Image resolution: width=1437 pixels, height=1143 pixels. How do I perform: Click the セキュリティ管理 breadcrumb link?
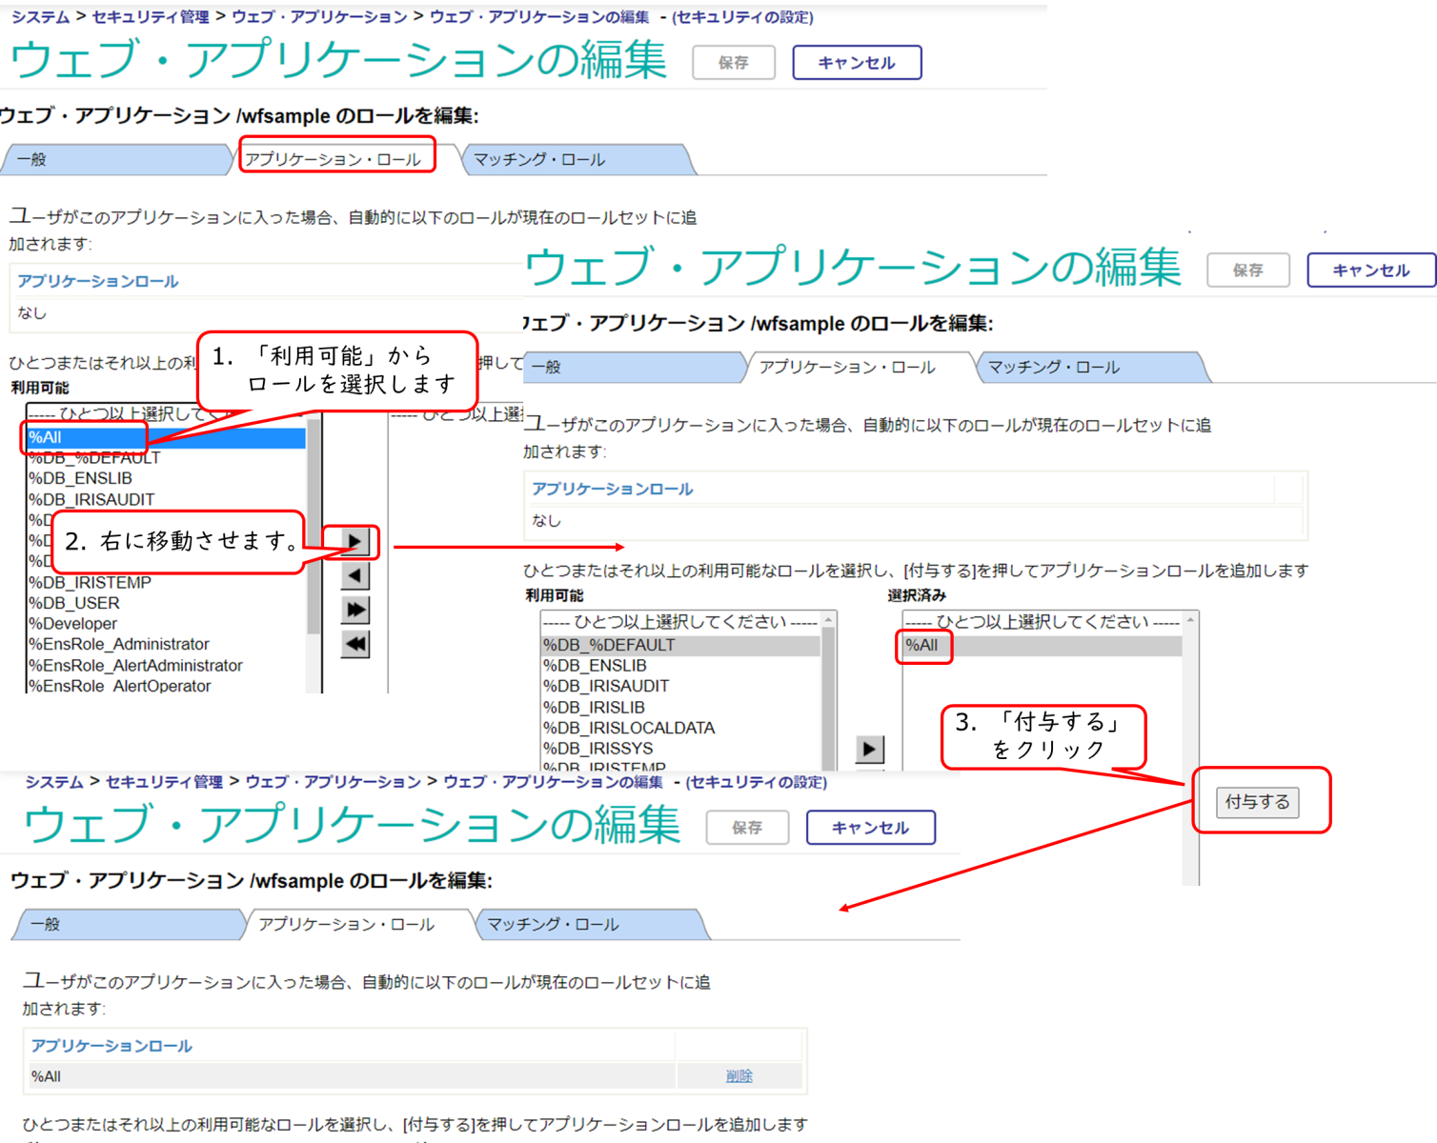[x=151, y=17]
